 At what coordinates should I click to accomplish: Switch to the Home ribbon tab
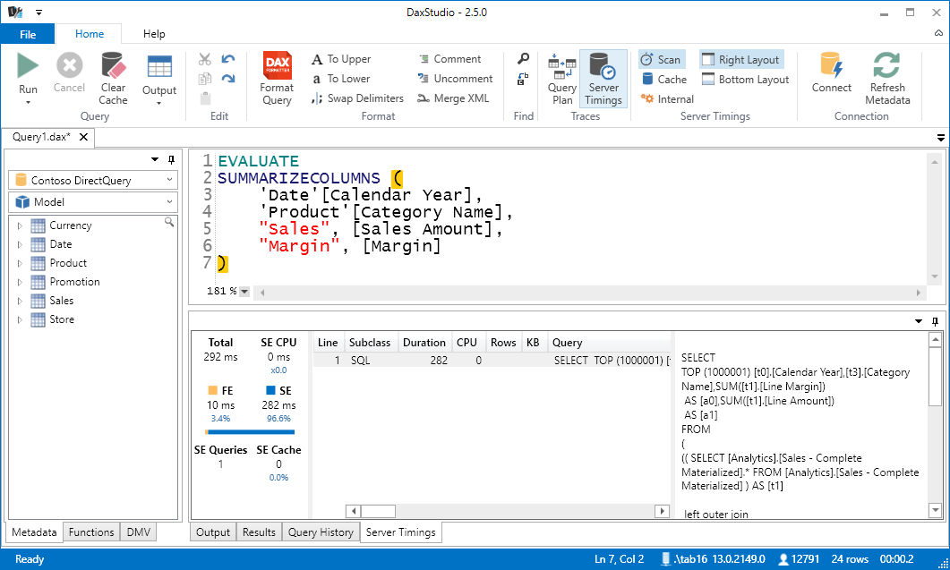click(x=89, y=34)
